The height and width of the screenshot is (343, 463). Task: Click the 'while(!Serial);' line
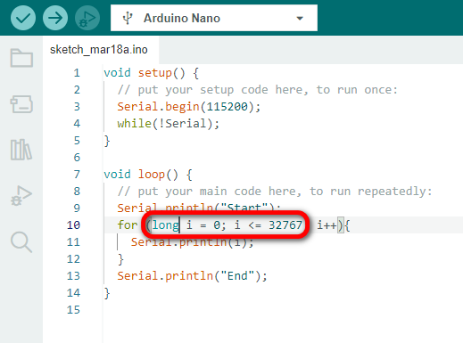click(169, 124)
